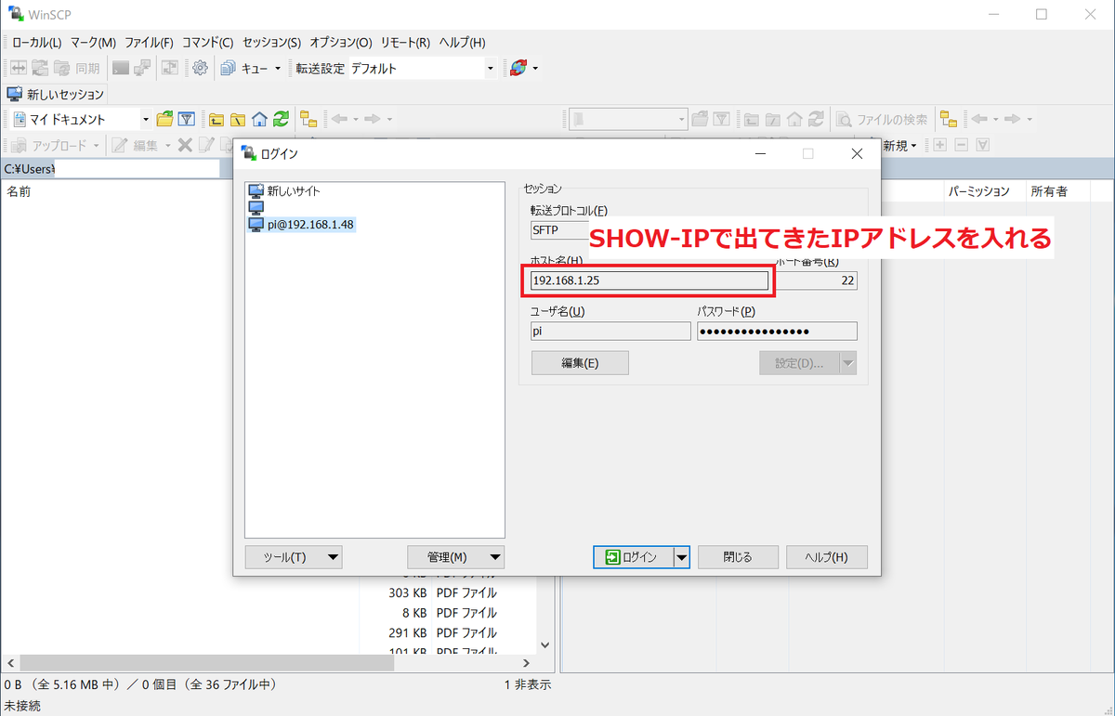Click local back arrow icon
This screenshot has height=716, width=1115.
point(339,119)
